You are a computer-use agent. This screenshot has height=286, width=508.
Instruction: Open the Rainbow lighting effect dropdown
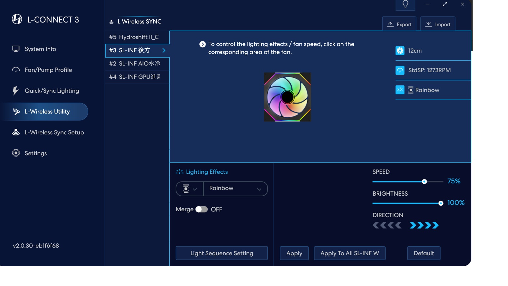click(x=235, y=189)
